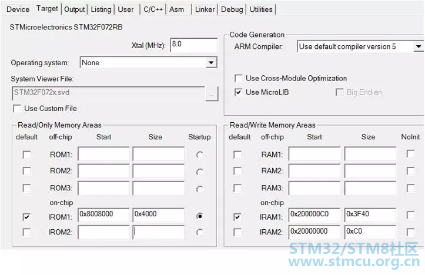Click the System Viewer File browse button

212,93
